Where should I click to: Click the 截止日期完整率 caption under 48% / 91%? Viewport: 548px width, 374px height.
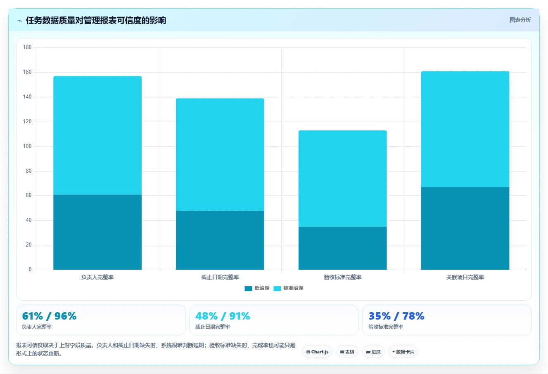[213, 327]
